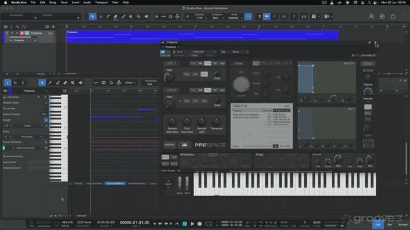This screenshot has height=230, width=410.
Task: Toggle the instrument power button in Presence window
Action: [163, 52]
